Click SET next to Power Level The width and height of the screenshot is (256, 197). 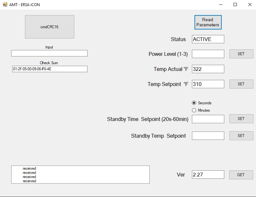pyautogui.click(x=241, y=54)
